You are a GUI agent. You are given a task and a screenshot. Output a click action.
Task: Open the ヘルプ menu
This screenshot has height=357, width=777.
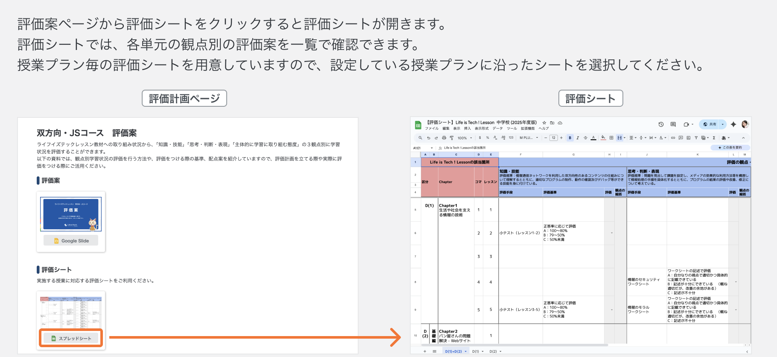pyautogui.click(x=543, y=129)
